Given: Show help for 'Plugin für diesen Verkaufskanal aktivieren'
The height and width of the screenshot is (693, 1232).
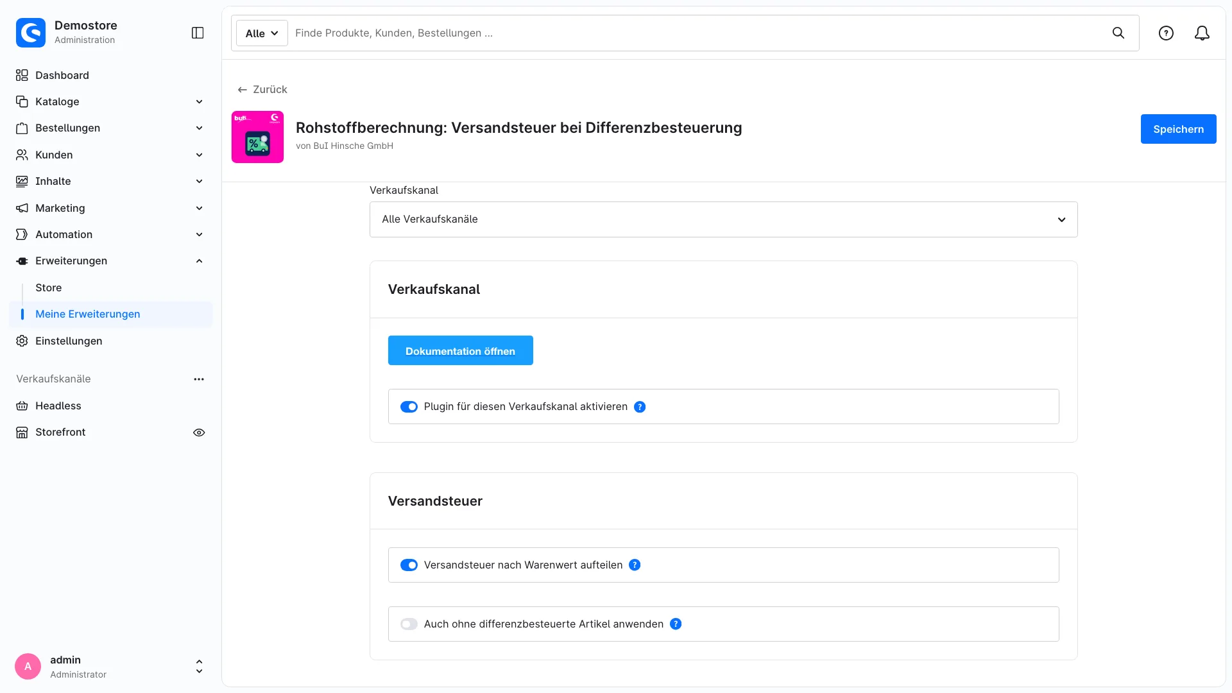Looking at the screenshot, I should (x=640, y=407).
